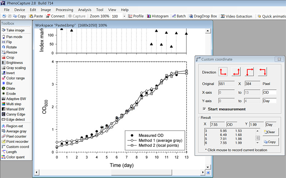Click the Profile toolbar button
Screen dimensions: 286x178
tap(136, 16)
